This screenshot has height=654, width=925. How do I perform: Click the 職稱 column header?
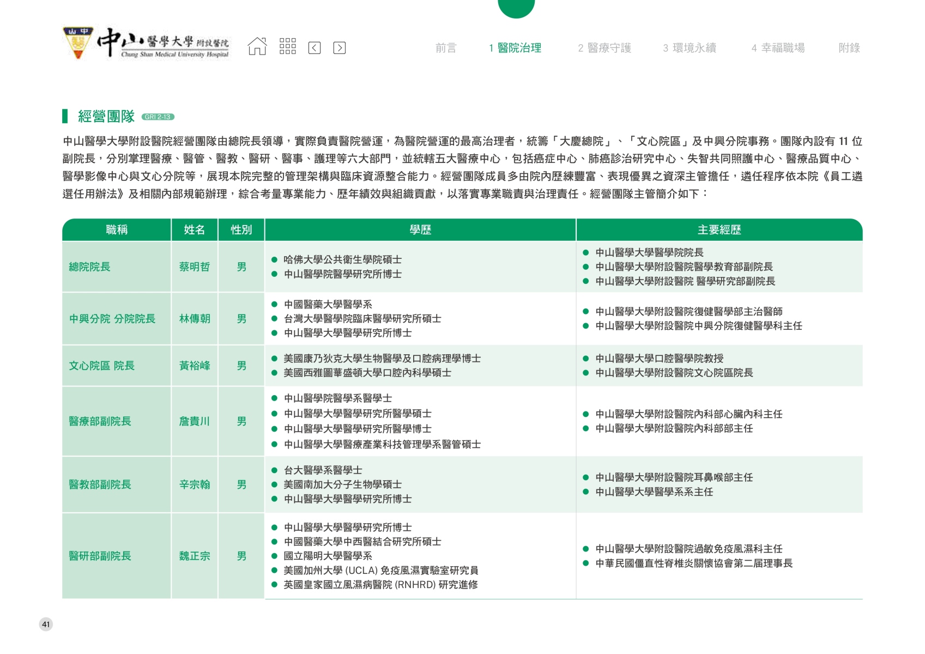[117, 230]
